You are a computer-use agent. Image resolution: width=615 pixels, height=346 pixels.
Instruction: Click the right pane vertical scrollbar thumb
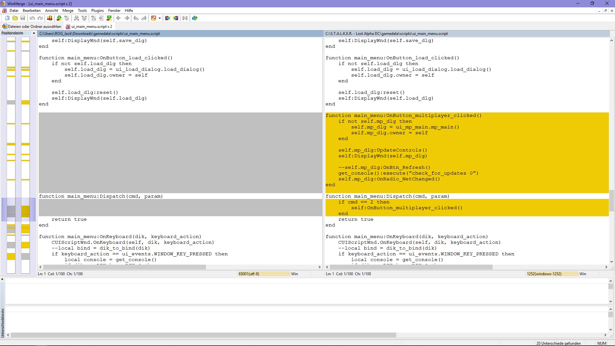click(611, 201)
